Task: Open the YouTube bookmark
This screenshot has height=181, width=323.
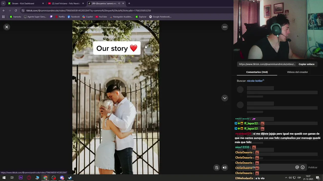Action: coord(101,17)
